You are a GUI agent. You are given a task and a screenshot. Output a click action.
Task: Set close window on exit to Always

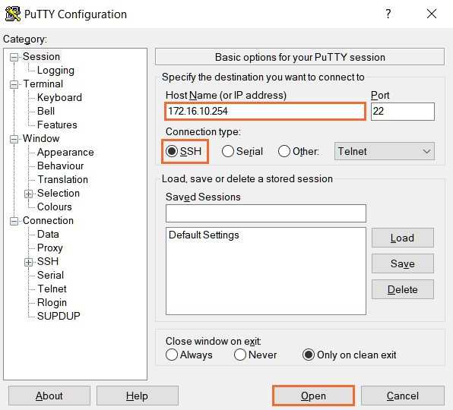tap(172, 355)
